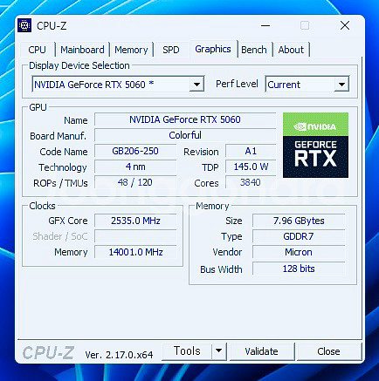Click the Memory clock 14001.0 MHz

[x=135, y=252]
